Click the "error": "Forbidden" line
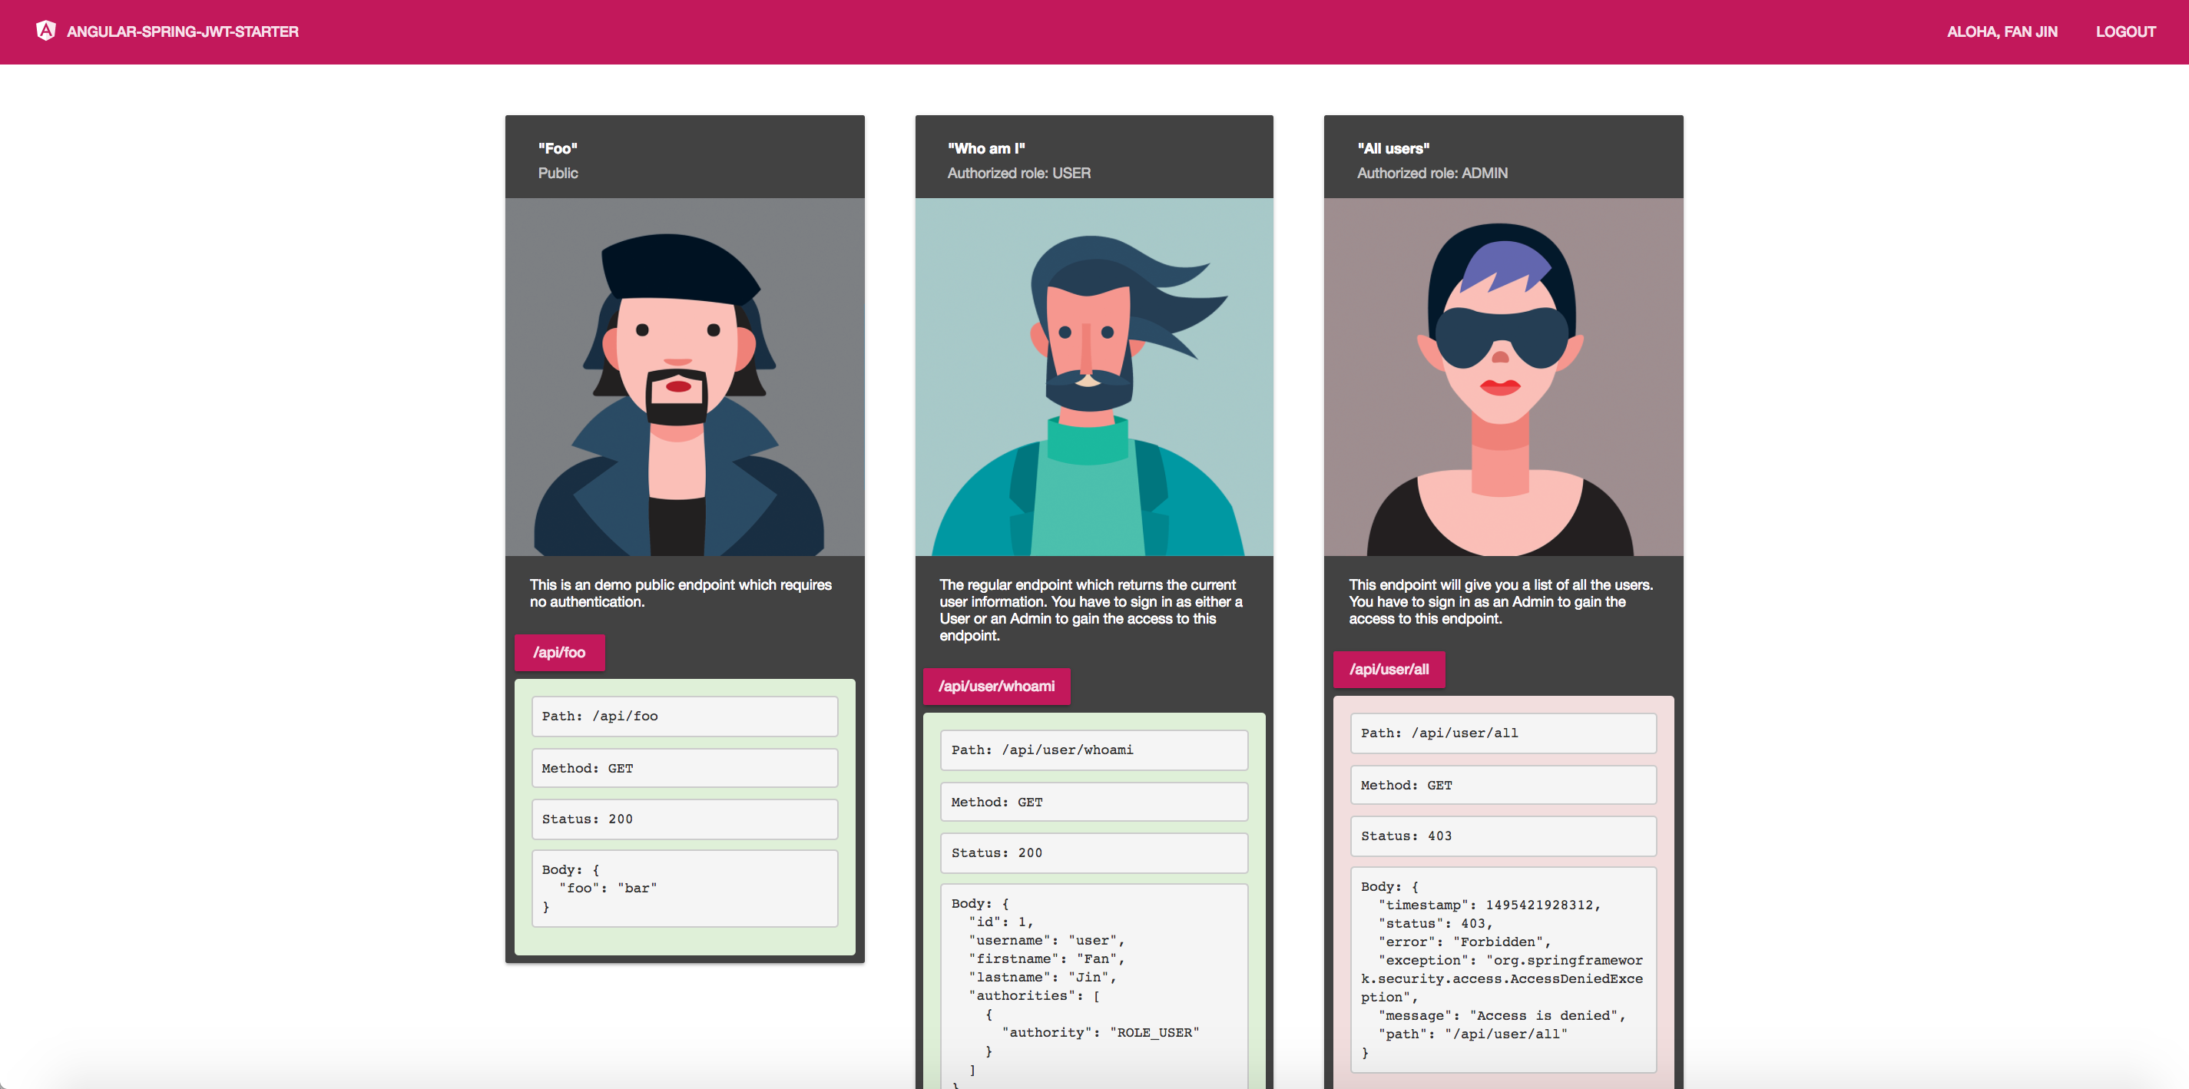The width and height of the screenshot is (2189, 1089). point(1464,942)
